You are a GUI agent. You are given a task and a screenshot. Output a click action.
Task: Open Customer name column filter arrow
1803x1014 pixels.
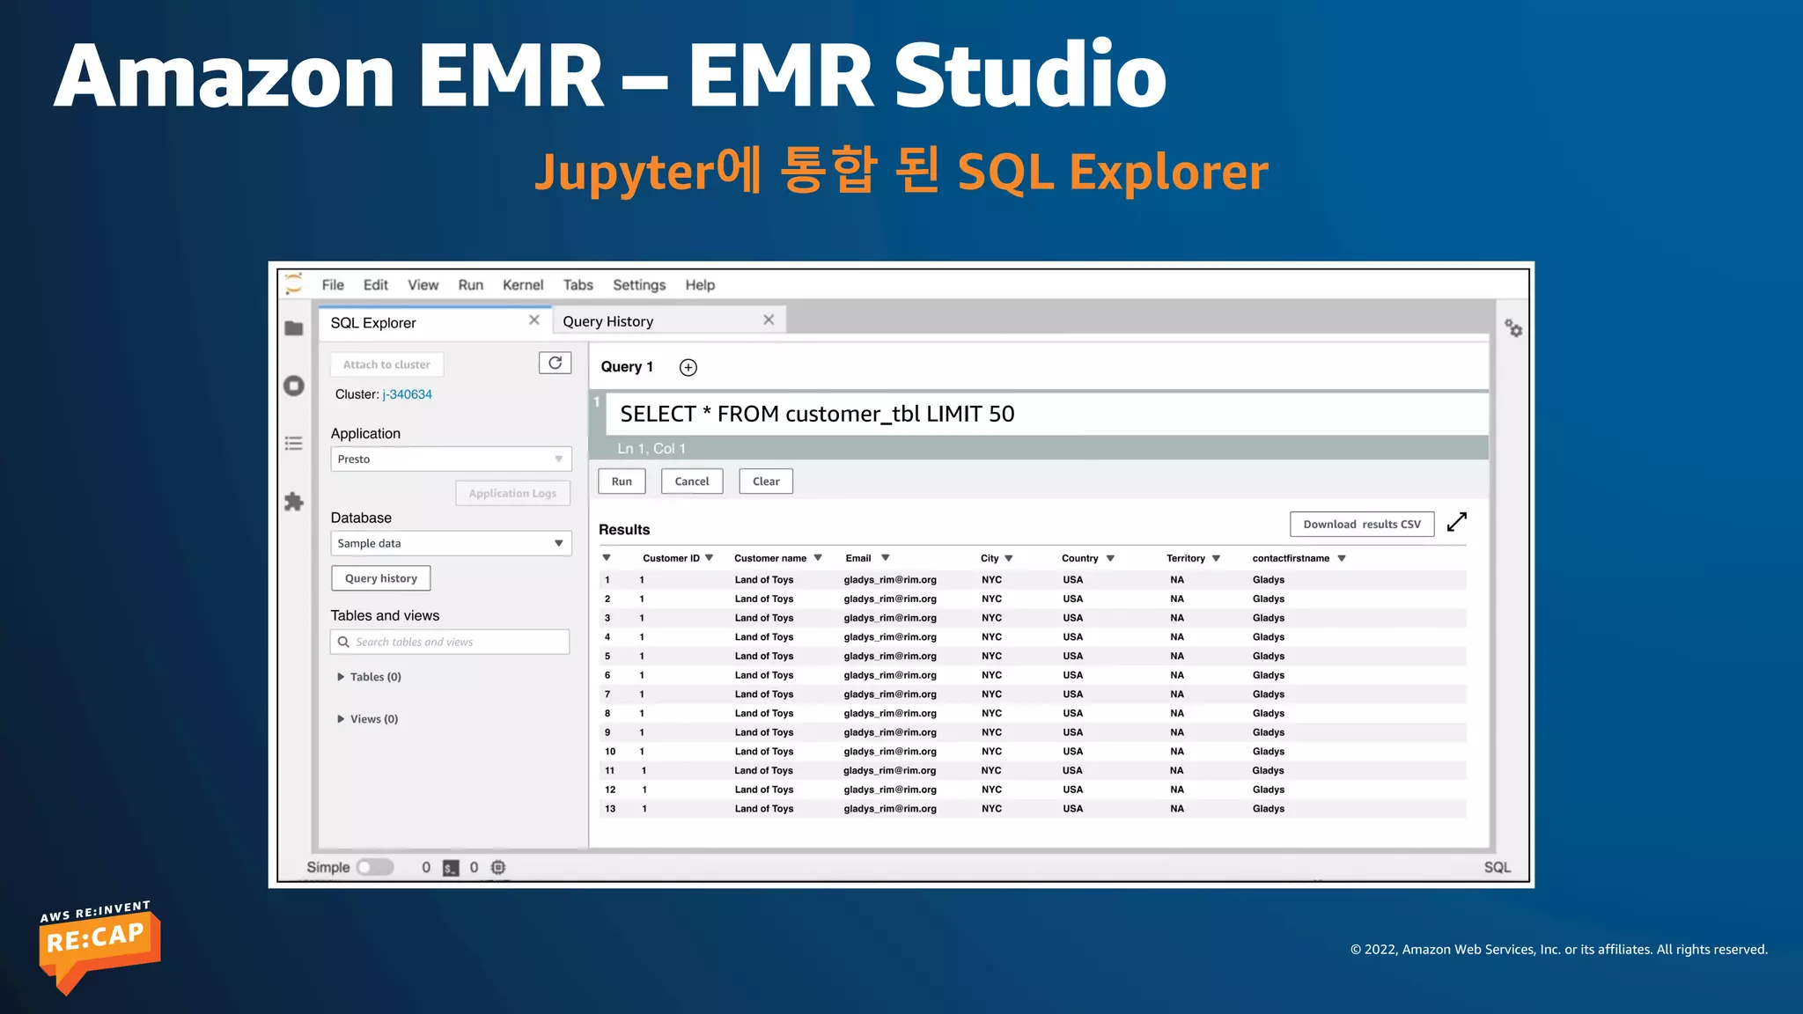pyautogui.click(x=818, y=558)
